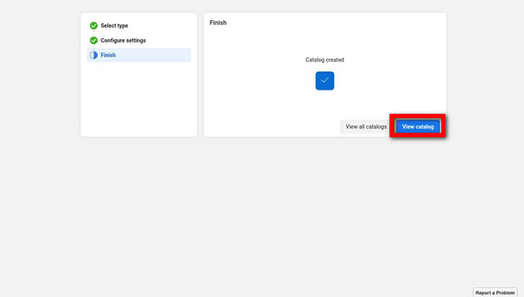Viewport: 524px width, 297px height.
Task: Click the Catalog created message text
Action: tap(324, 60)
